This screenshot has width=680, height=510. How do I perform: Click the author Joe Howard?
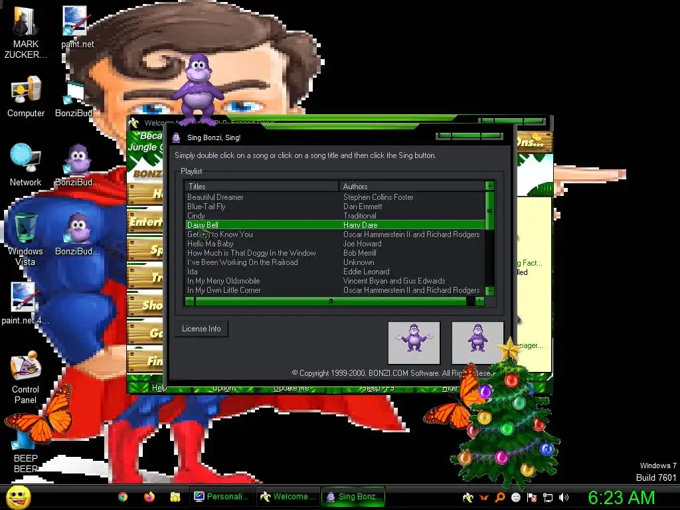tap(362, 244)
